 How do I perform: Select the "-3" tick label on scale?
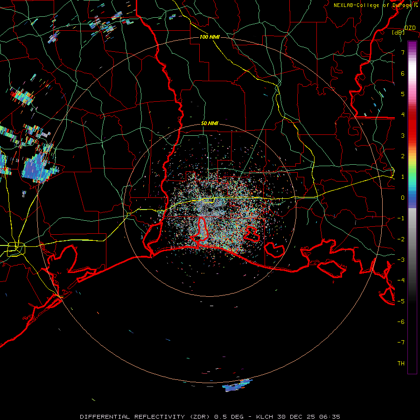click(x=401, y=260)
